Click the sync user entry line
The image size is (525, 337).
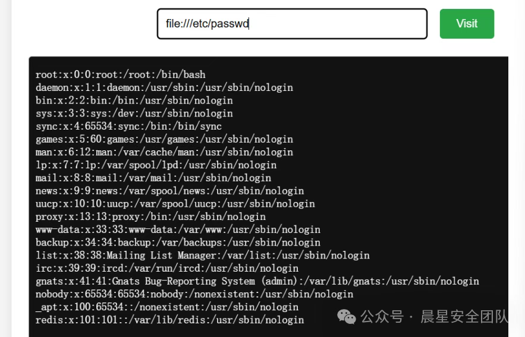(x=128, y=126)
